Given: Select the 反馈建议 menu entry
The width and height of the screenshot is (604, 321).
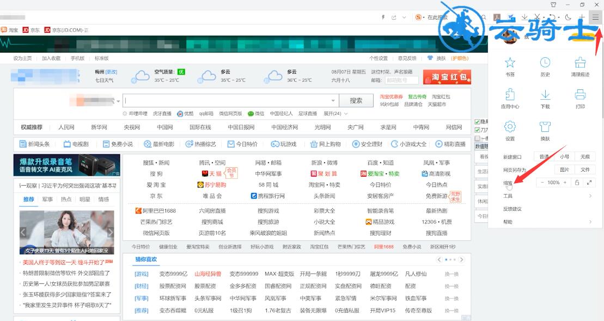Looking at the screenshot, I should pos(513,209).
